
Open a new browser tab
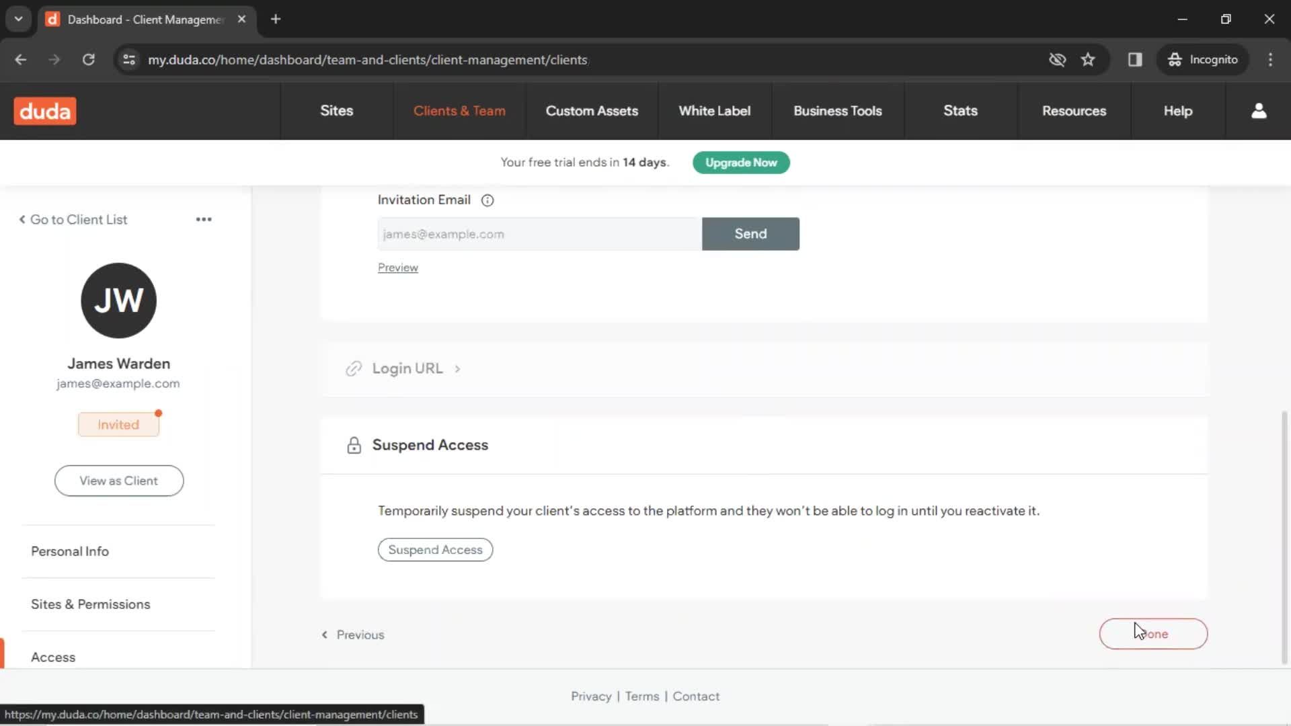tap(276, 19)
